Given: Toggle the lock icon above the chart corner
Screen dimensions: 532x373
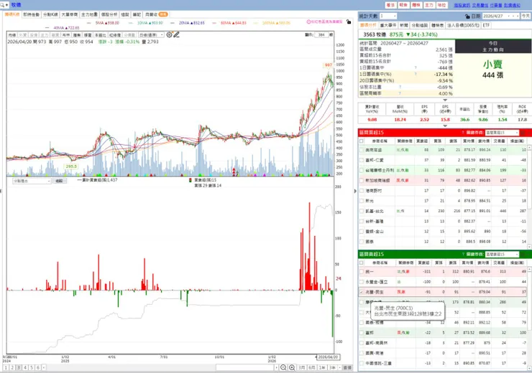Looking at the screenshot, I should (349, 22).
